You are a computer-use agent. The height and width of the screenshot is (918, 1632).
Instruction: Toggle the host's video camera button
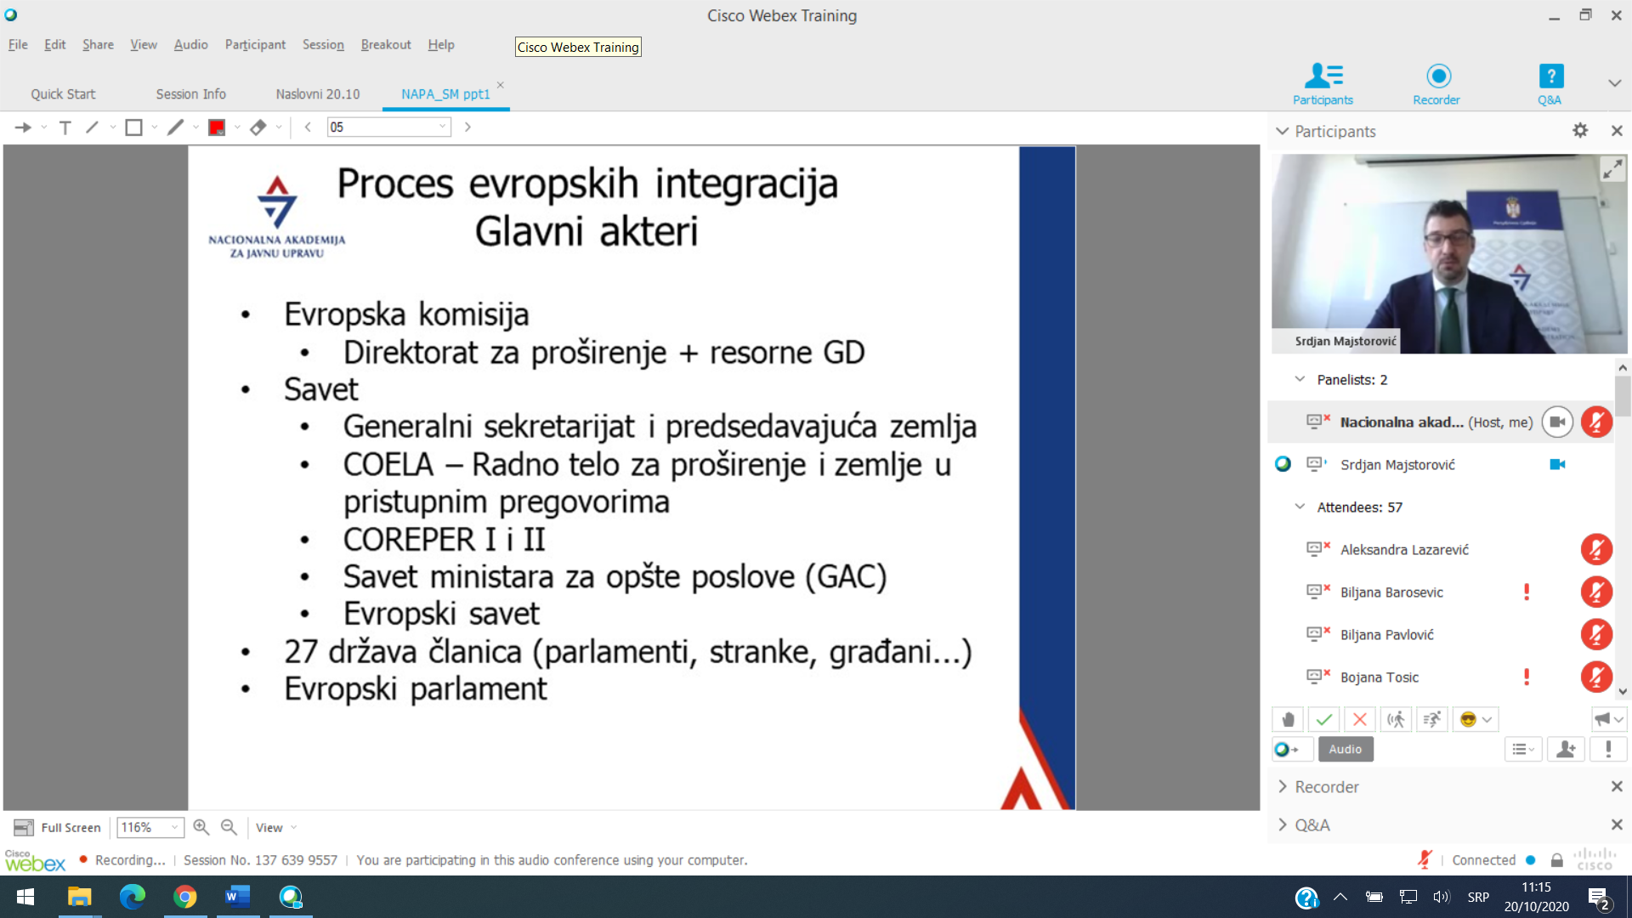1557,422
